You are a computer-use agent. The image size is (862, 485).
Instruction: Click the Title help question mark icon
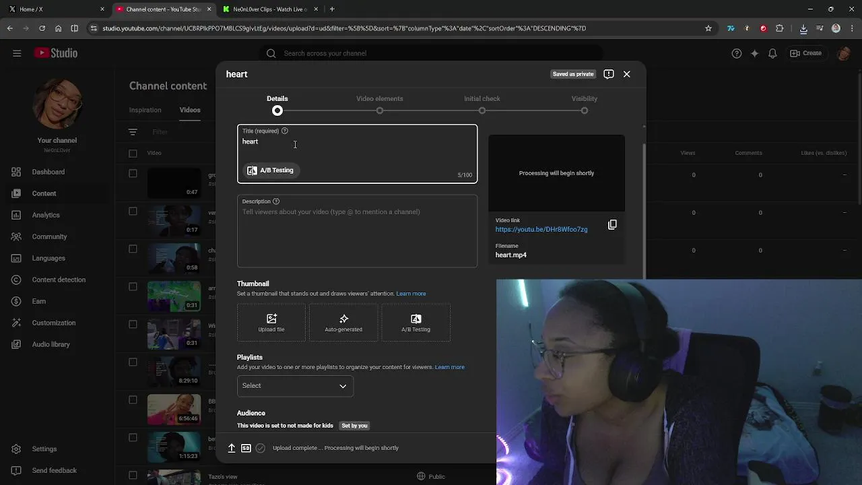click(x=285, y=131)
